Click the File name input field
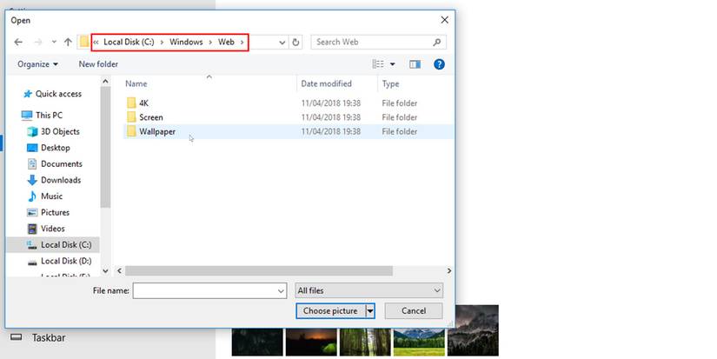This screenshot has width=717, height=359. [204, 291]
